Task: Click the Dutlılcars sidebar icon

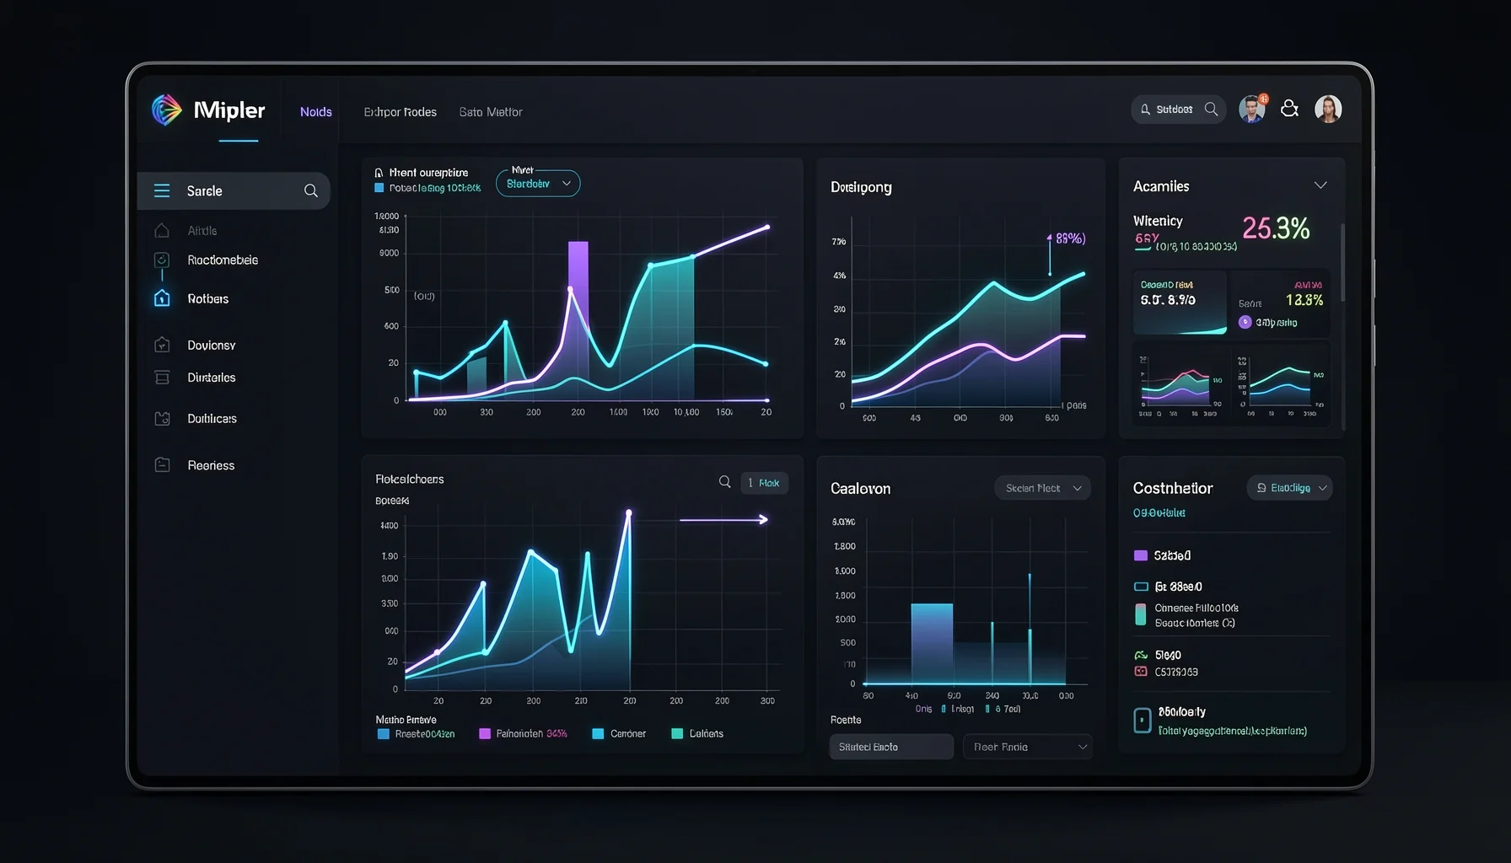Action: click(x=162, y=418)
